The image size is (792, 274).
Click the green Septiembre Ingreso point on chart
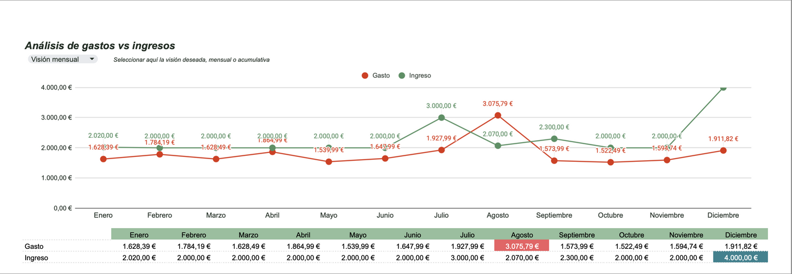tap(554, 139)
